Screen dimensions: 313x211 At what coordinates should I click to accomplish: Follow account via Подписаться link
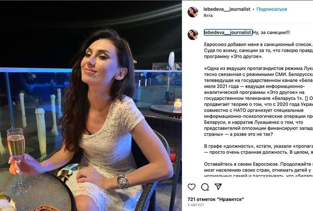click(x=272, y=9)
